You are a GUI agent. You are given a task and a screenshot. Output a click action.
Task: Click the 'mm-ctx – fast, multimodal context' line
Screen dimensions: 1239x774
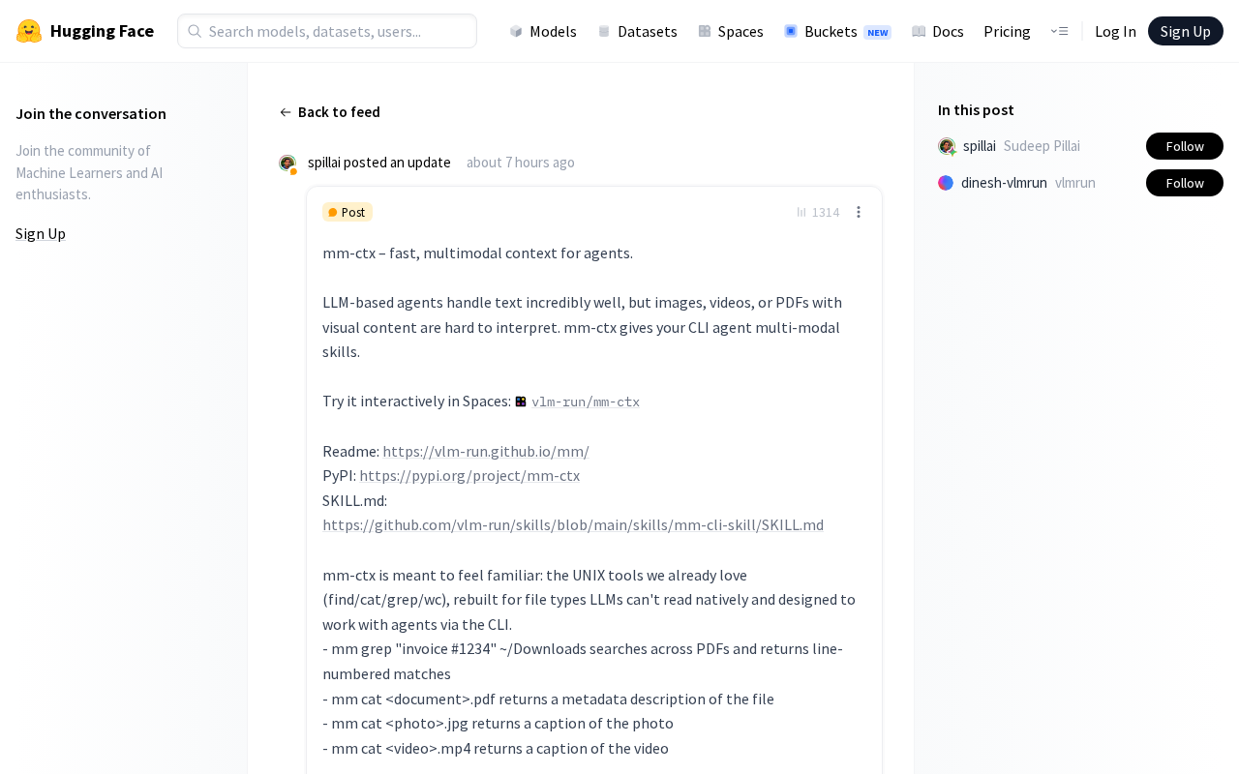click(477, 253)
